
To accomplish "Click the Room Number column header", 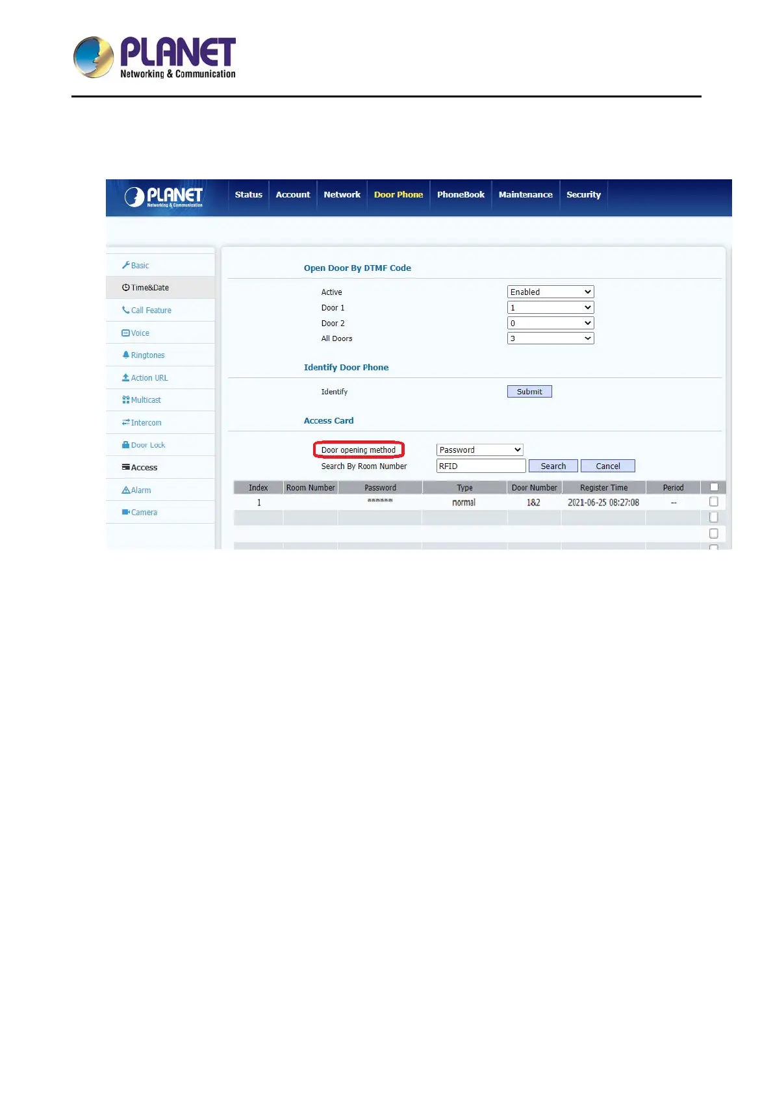I will tap(310, 487).
